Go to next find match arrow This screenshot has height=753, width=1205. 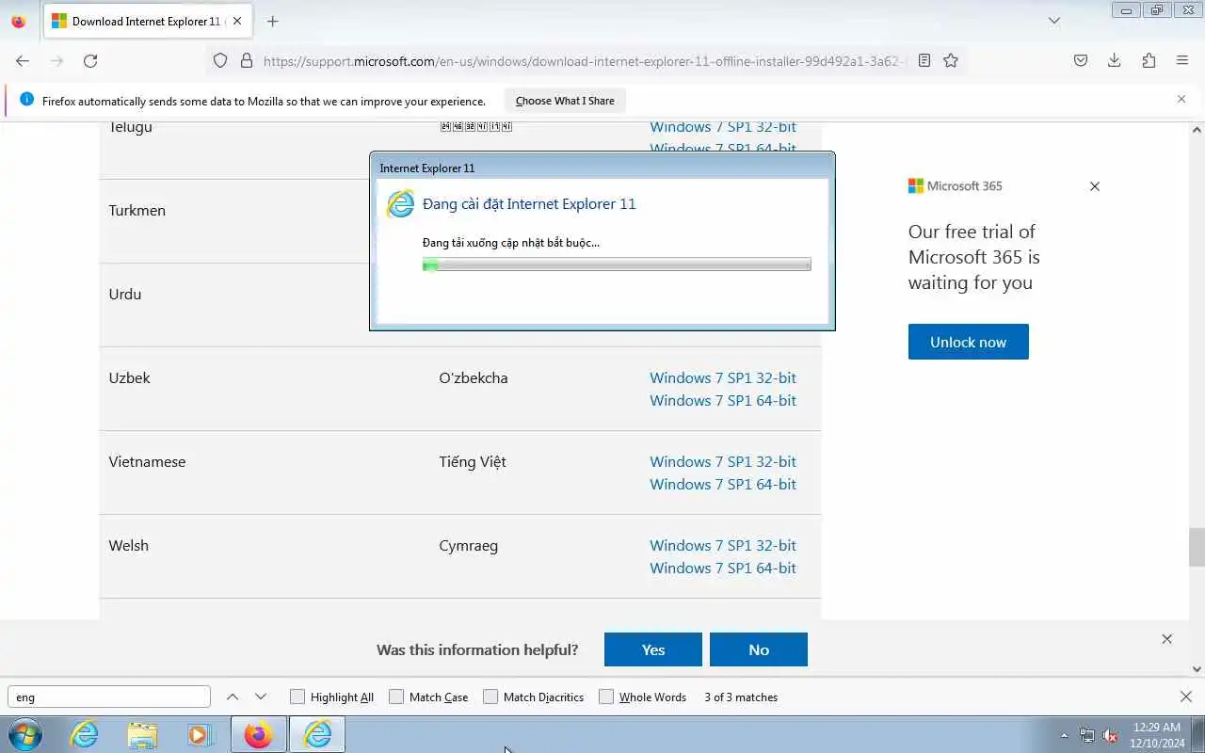[x=261, y=697]
